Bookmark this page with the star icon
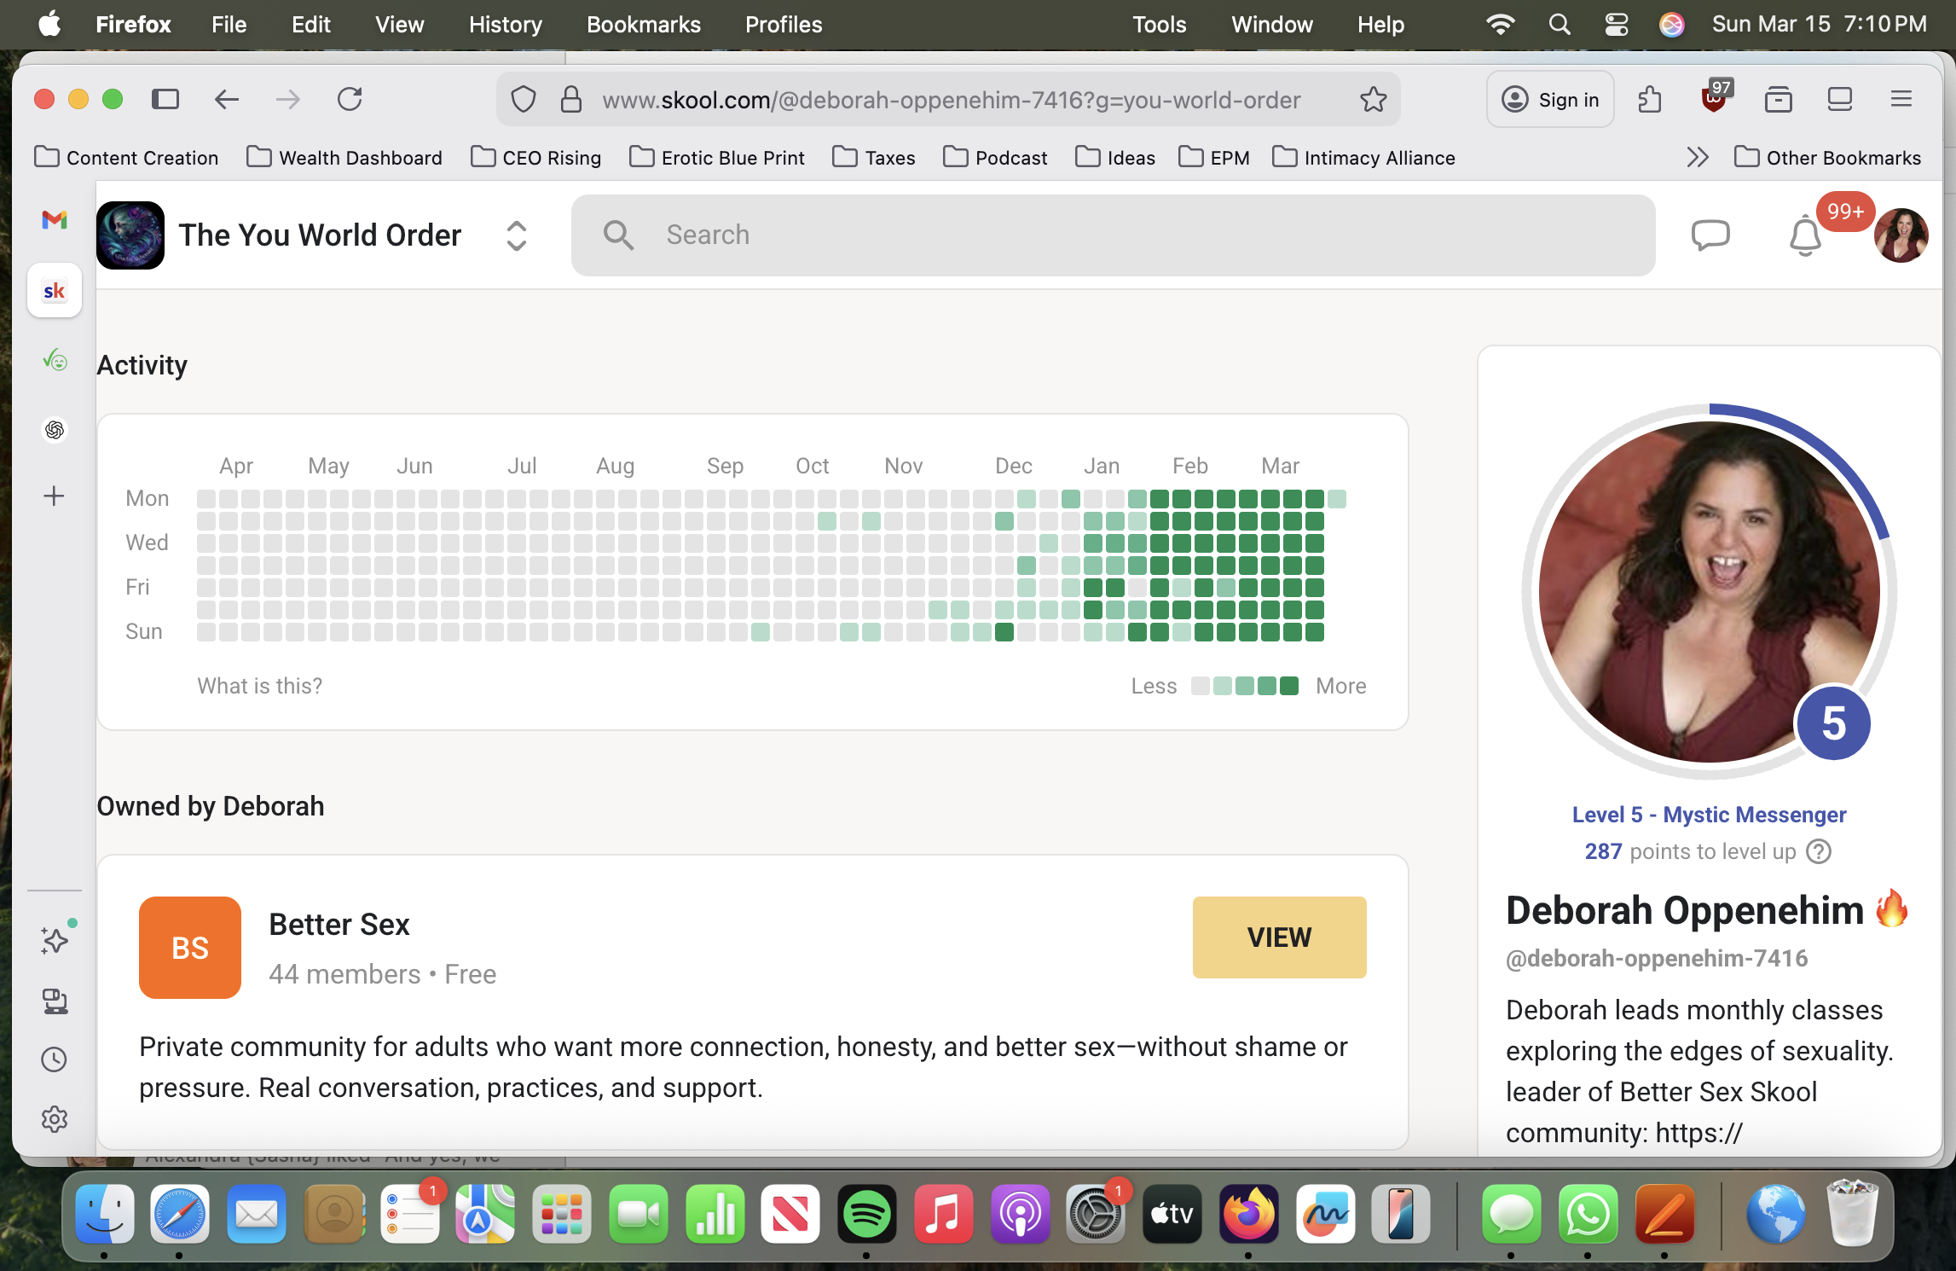 pos(1373,100)
